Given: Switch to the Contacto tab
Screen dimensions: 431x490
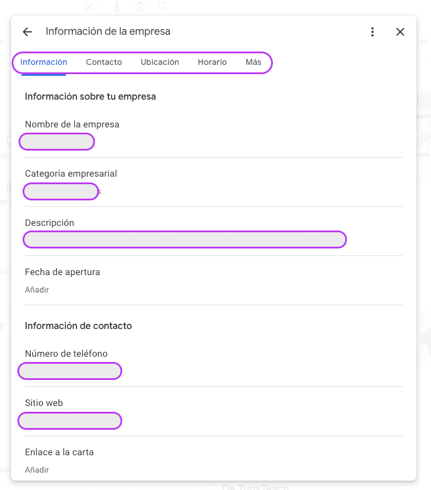Looking at the screenshot, I should (104, 62).
